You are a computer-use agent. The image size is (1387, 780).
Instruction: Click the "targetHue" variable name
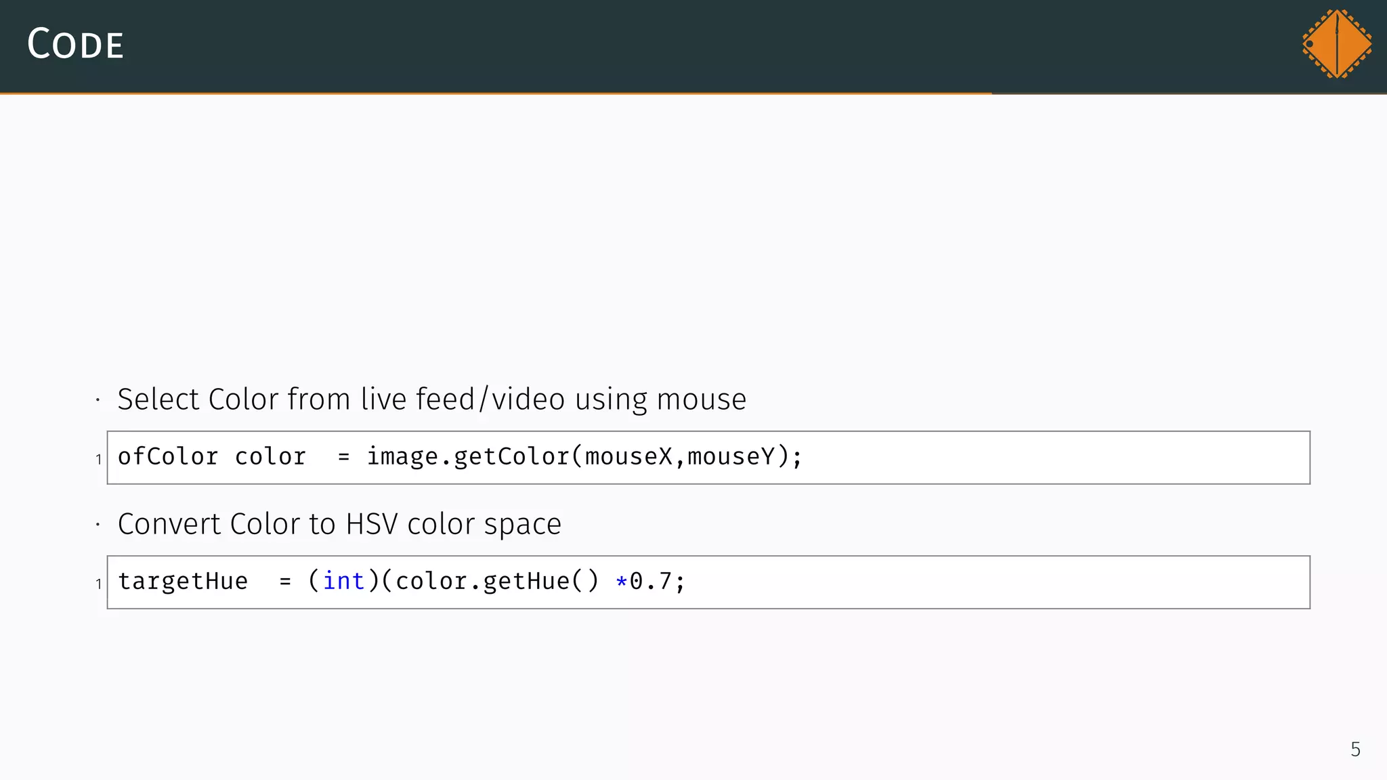[183, 581]
